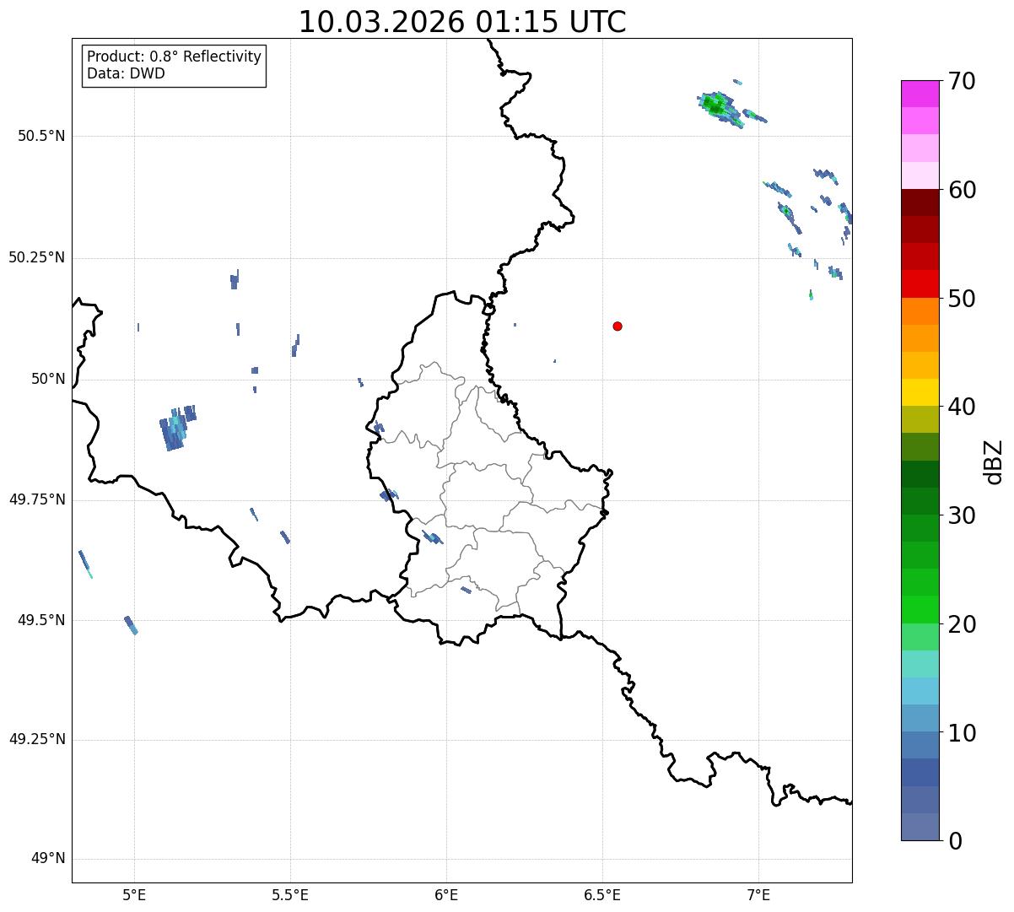Click the 5.5°E longitude axis label
The image size is (1014, 912).
point(290,894)
